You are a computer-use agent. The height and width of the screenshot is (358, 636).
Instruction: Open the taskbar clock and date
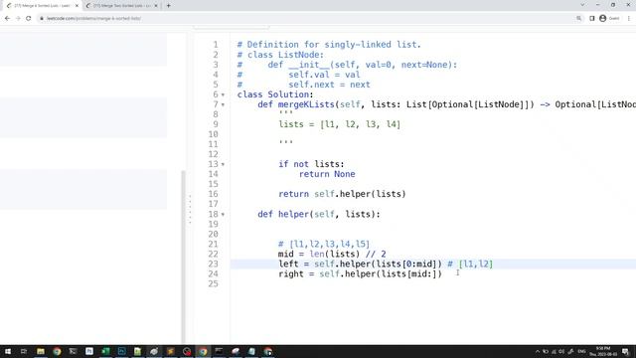(603, 351)
